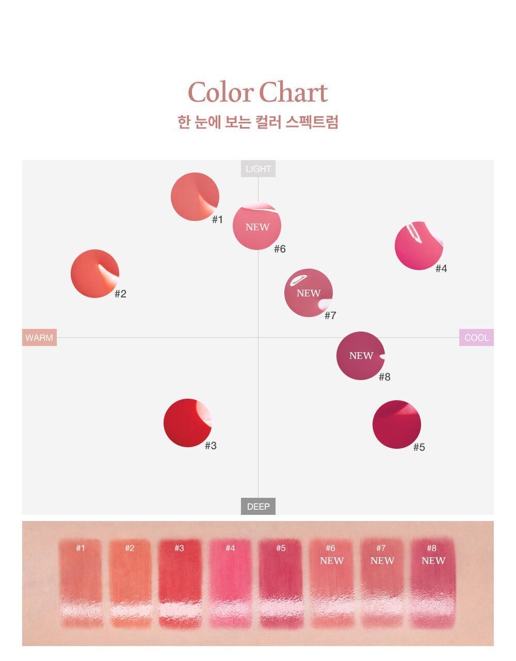
Task: Select the COOL axis label
Action: click(476, 338)
